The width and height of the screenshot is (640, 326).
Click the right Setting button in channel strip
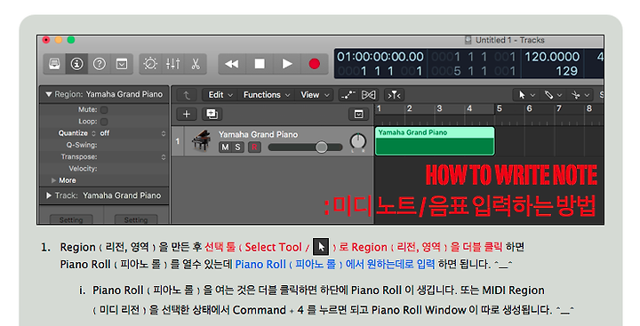click(x=136, y=219)
